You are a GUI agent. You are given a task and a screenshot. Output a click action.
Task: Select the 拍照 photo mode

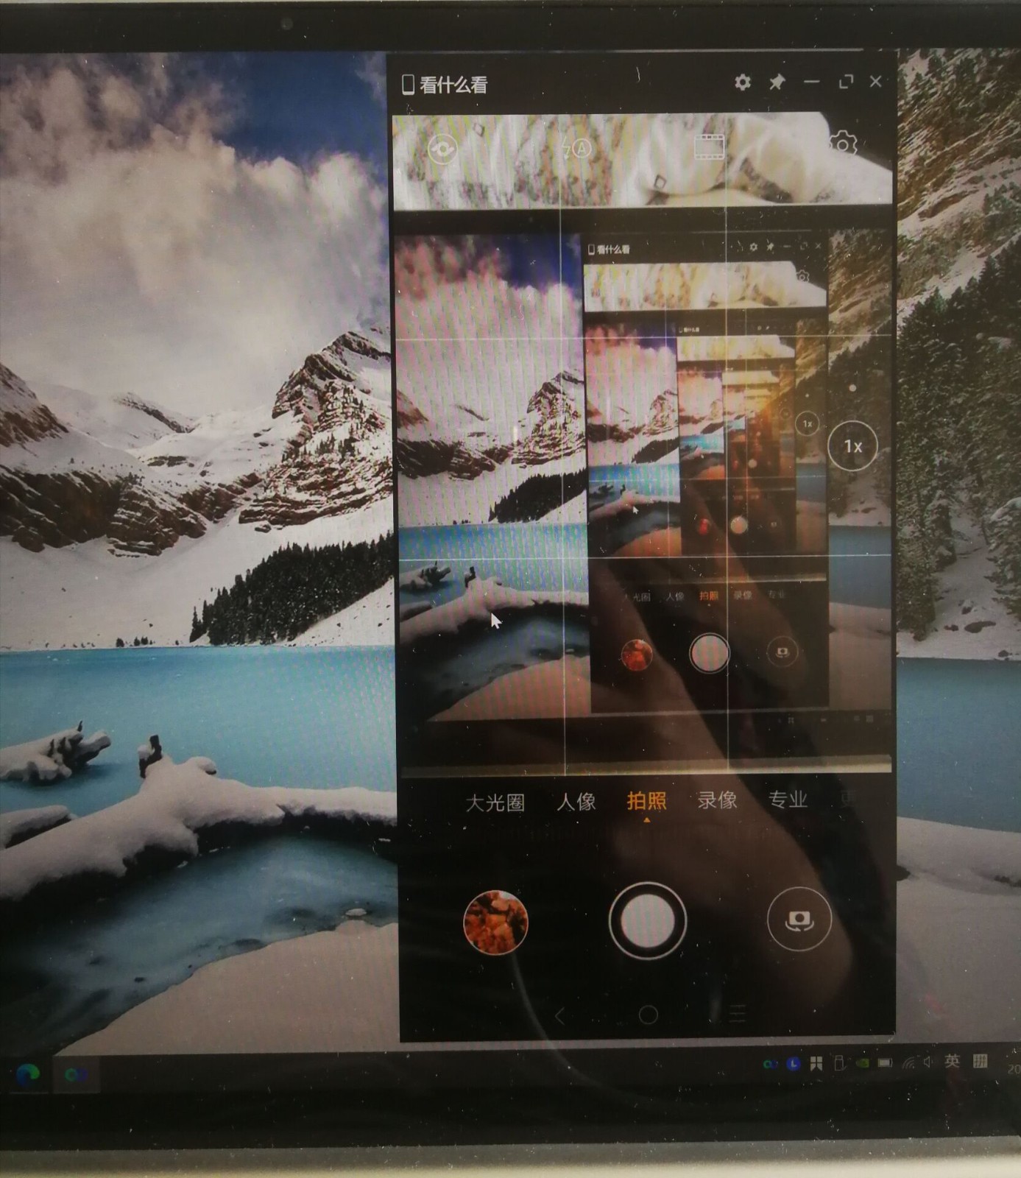(x=646, y=800)
